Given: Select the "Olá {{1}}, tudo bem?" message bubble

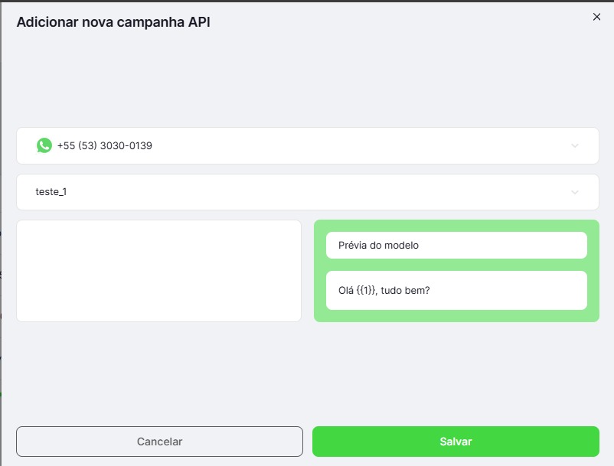Looking at the screenshot, I should tap(456, 291).
